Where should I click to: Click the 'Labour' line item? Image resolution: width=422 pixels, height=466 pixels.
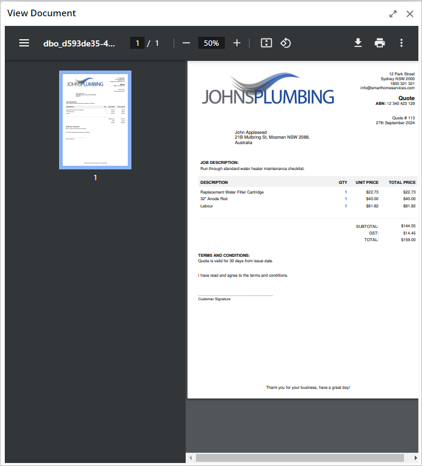click(x=207, y=206)
